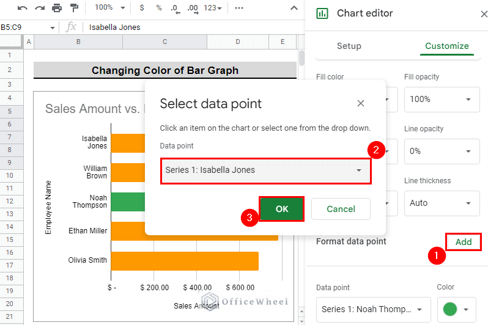The image size is (488, 325).
Task: Click the Redo icon
Action: coord(40,8)
